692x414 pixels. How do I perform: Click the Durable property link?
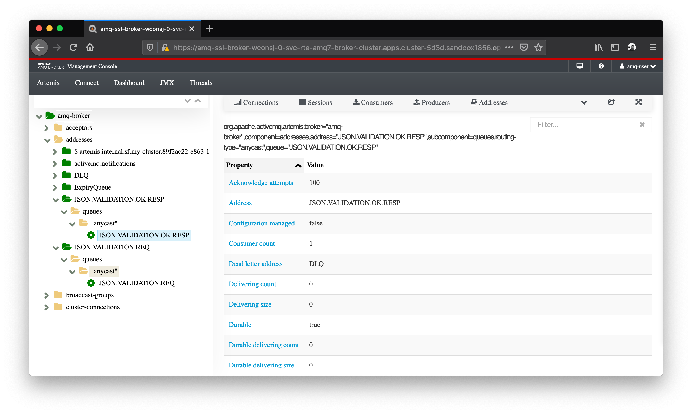[240, 325]
